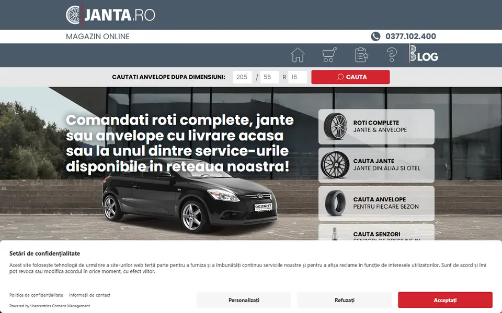Click Usercentrics Consent Management link
502x313 pixels.
60,306
